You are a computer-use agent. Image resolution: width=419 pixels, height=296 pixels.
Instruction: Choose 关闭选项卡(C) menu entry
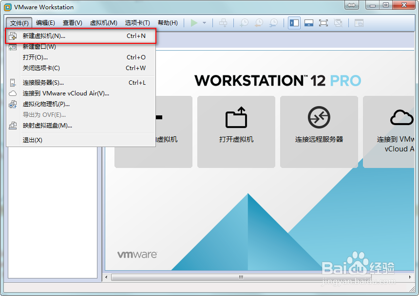[80, 68]
